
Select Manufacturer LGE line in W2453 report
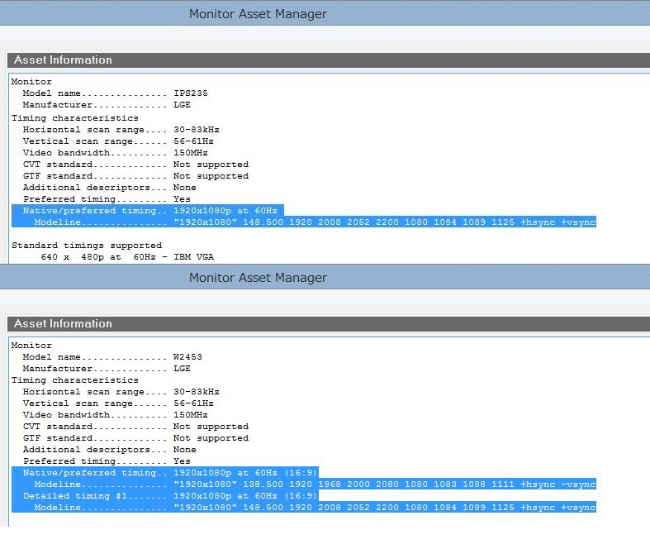point(107,369)
